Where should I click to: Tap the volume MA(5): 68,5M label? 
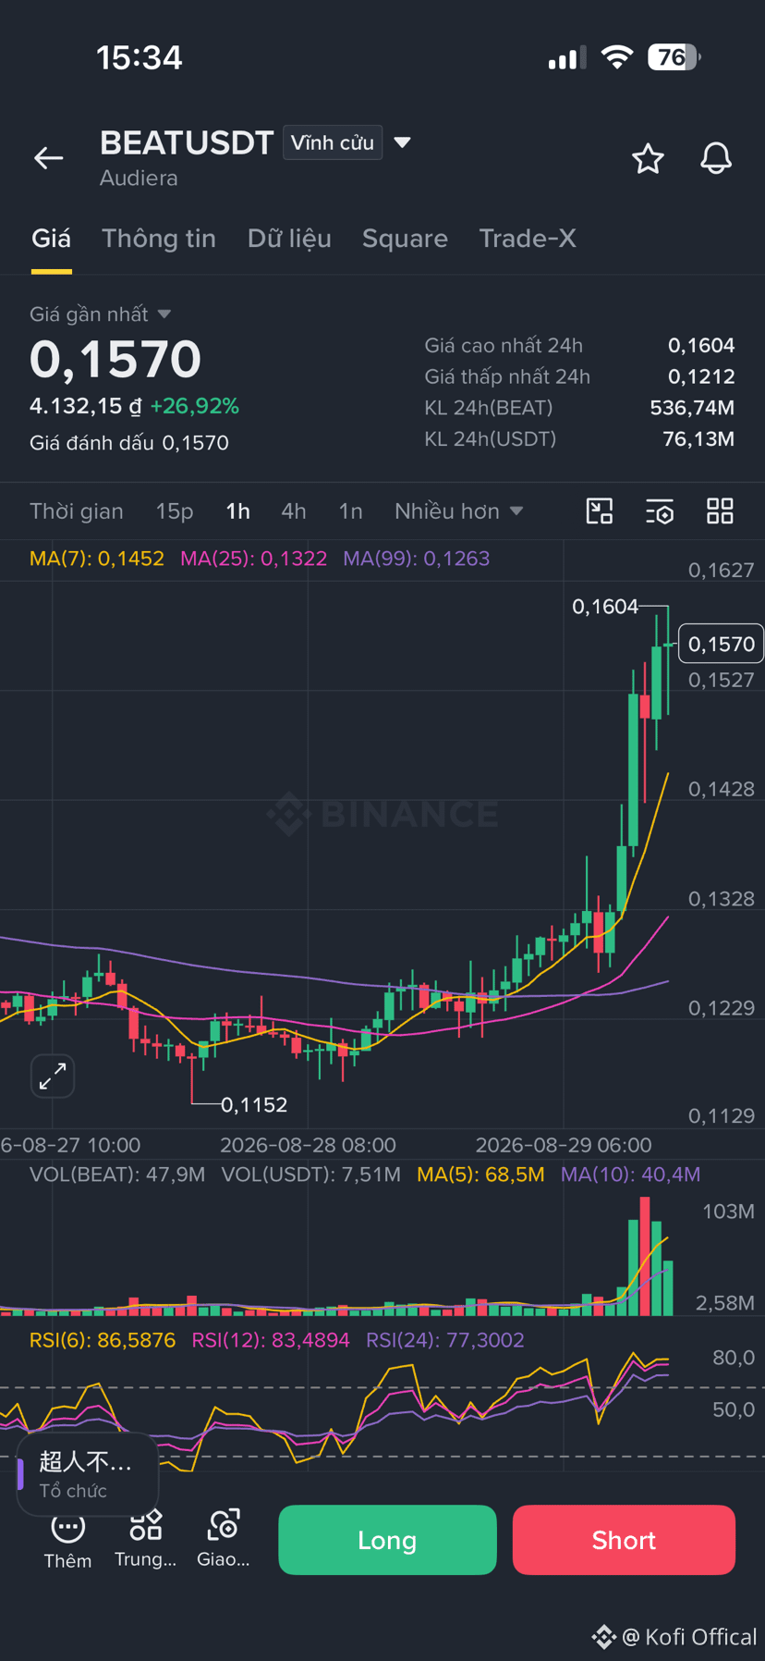(x=481, y=1175)
